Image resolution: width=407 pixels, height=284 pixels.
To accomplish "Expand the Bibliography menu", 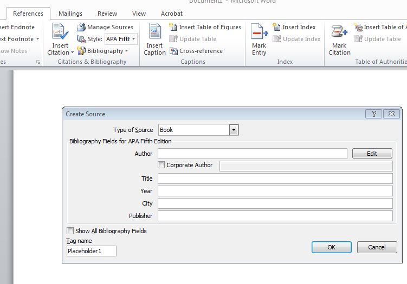I will click(x=104, y=51).
